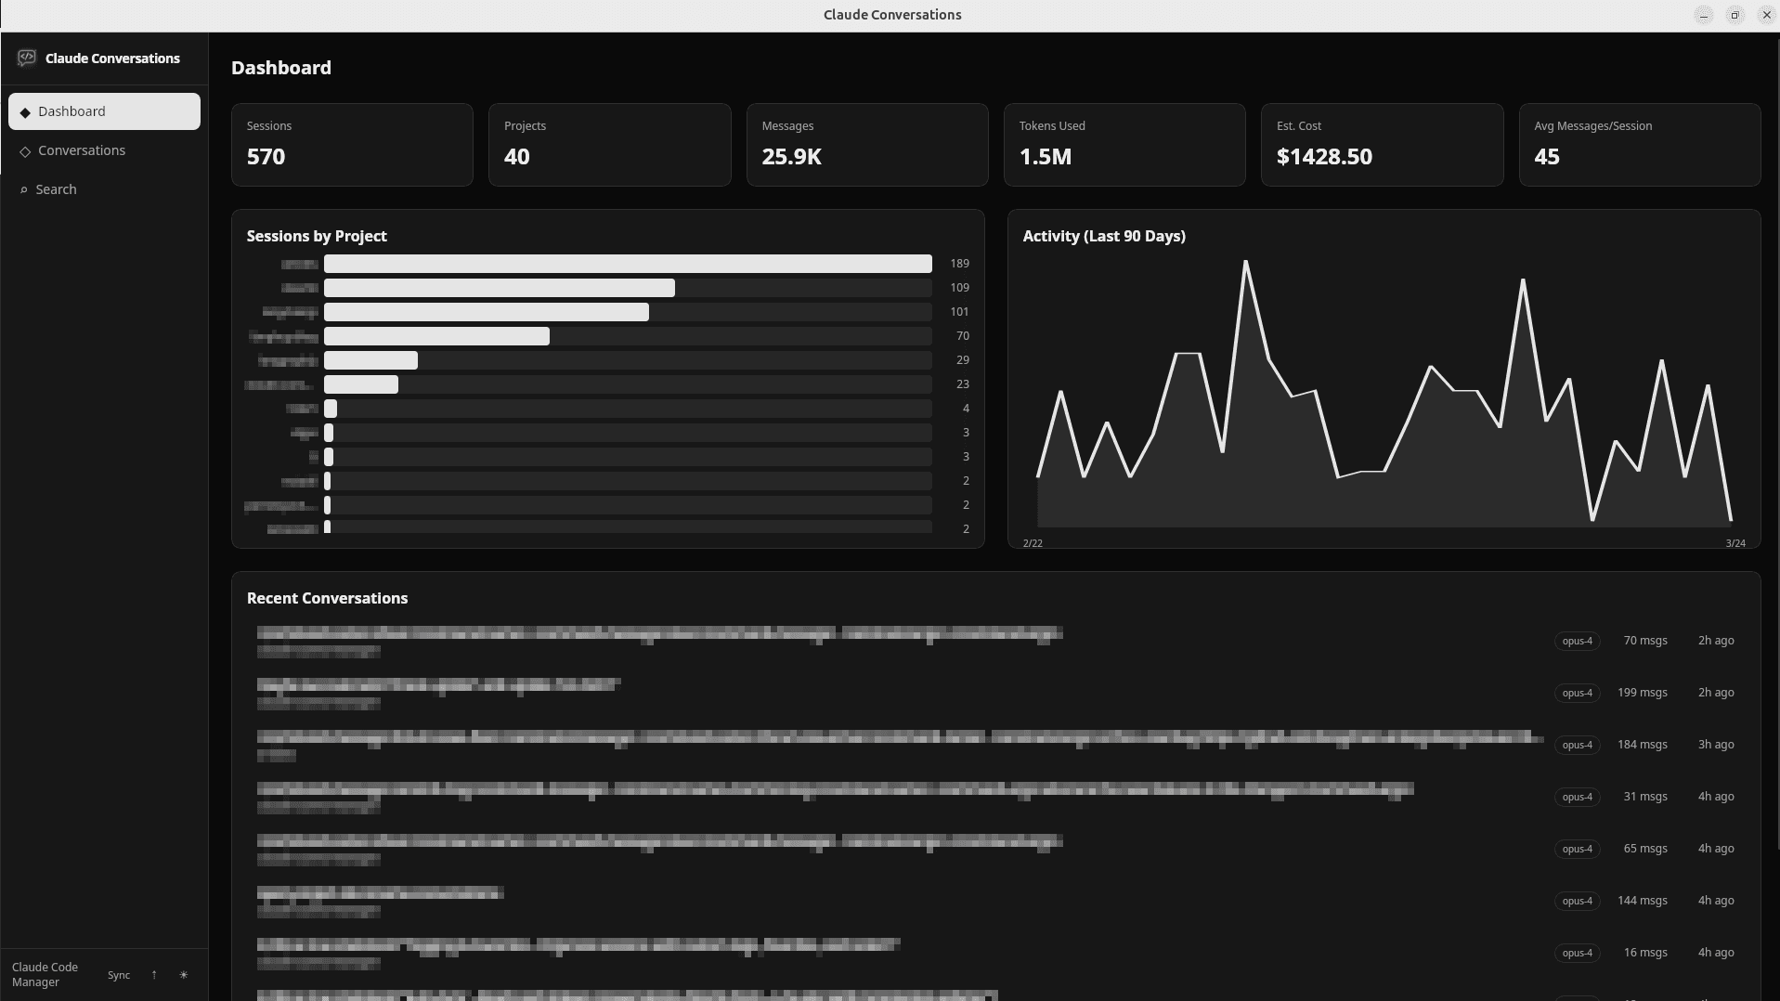Open the conversation with 184 msgs
This screenshot has height=1001, width=1780.
point(899,745)
